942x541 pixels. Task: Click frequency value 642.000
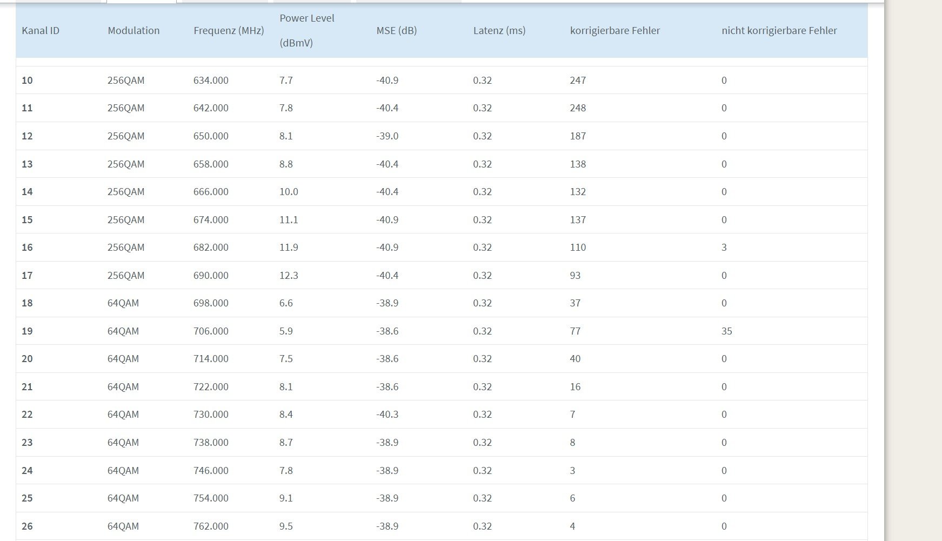(211, 108)
